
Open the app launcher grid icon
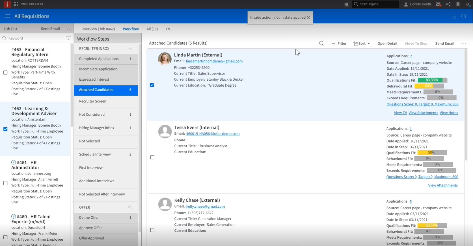pos(16,4)
